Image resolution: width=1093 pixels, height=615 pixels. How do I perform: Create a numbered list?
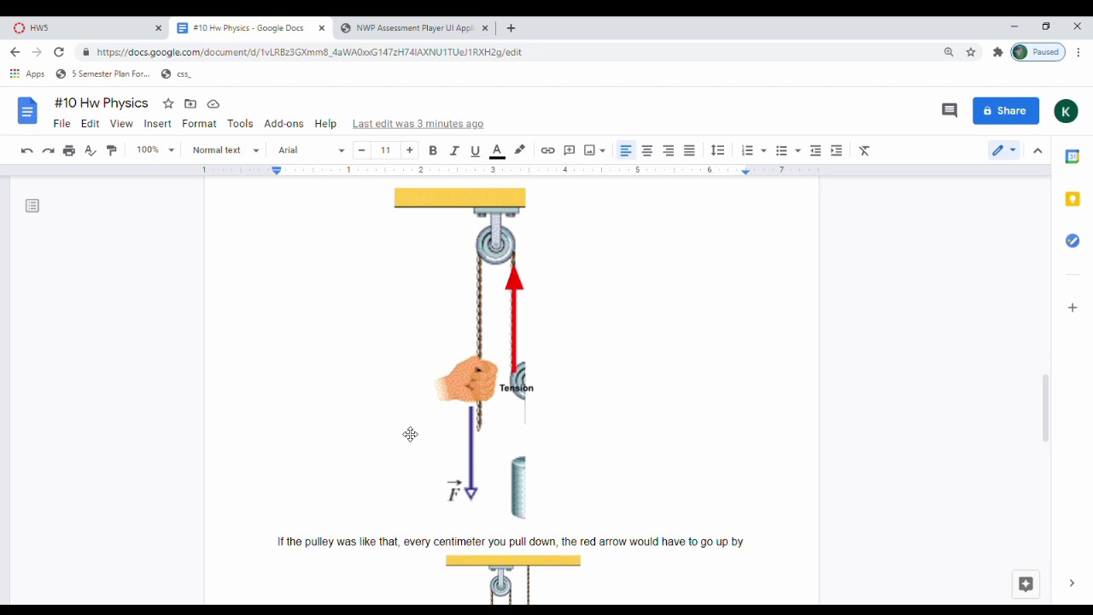pos(747,150)
